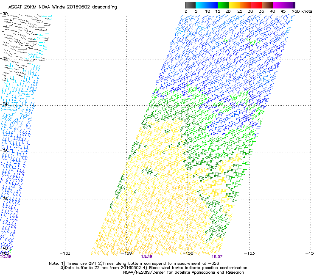314x275 pixels.
Task: Click the '>50 knots' legend label
Action: pyautogui.click(x=302, y=11)
